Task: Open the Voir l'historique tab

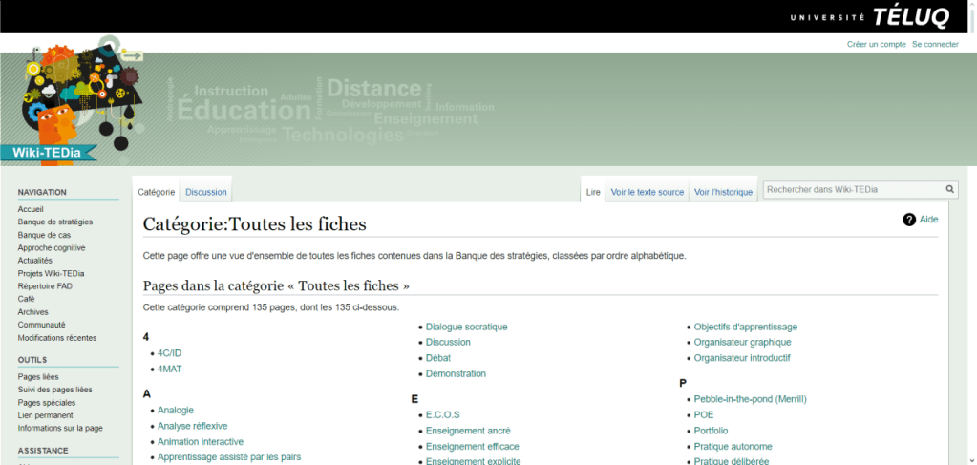Action: (x=723, y=192)
